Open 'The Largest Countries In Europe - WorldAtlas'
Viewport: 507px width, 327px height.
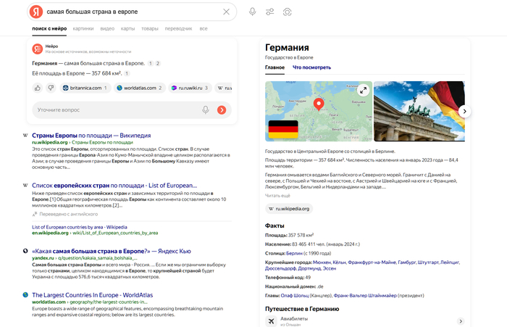[92, 295]
